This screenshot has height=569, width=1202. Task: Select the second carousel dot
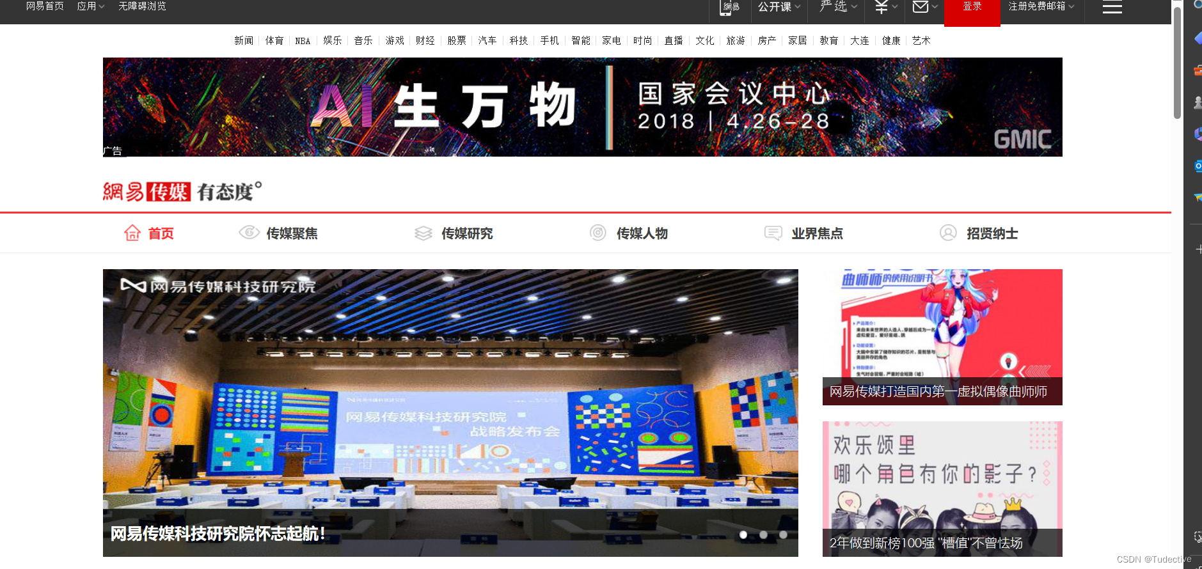point(763,534)
